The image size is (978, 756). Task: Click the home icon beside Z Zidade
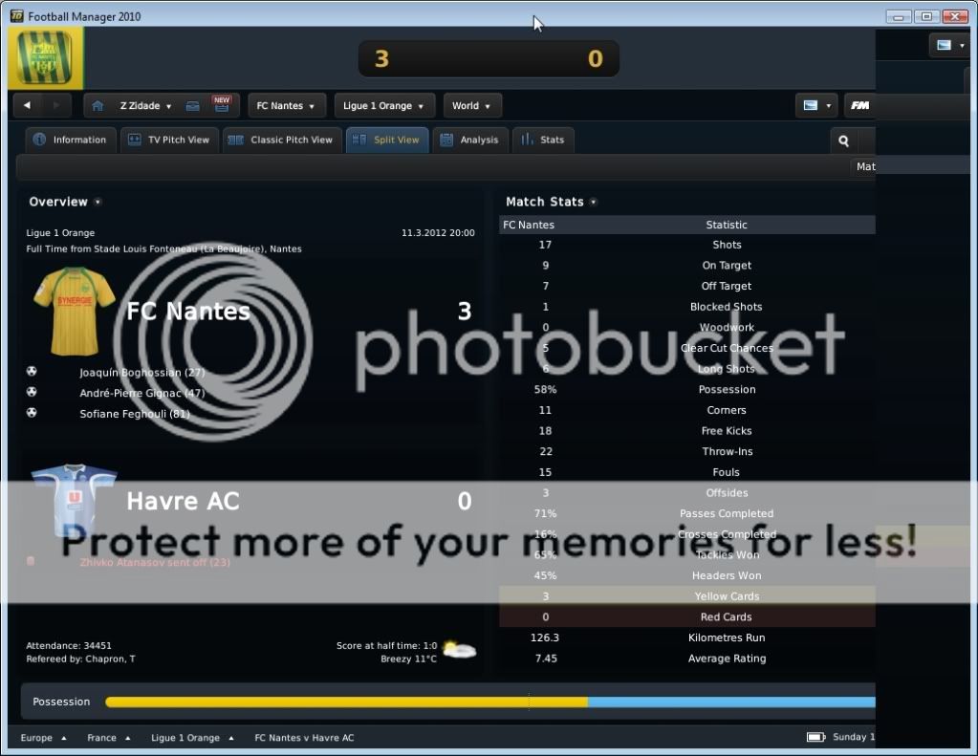click(x=98, y=106)
